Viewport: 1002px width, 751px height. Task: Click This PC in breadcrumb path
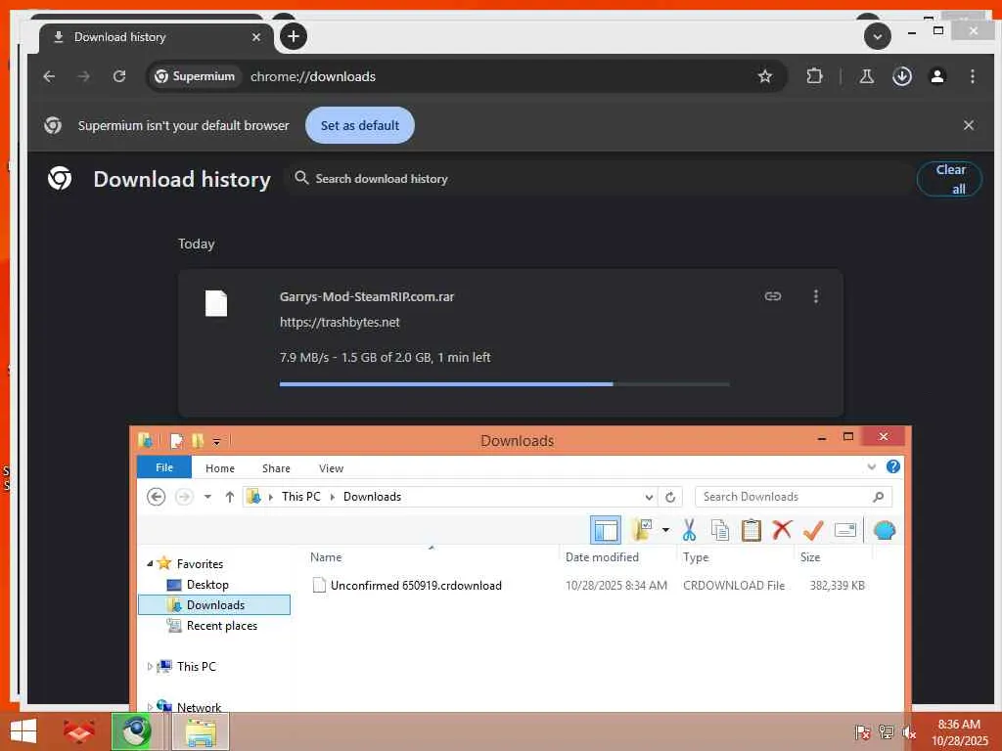(301, 496)
